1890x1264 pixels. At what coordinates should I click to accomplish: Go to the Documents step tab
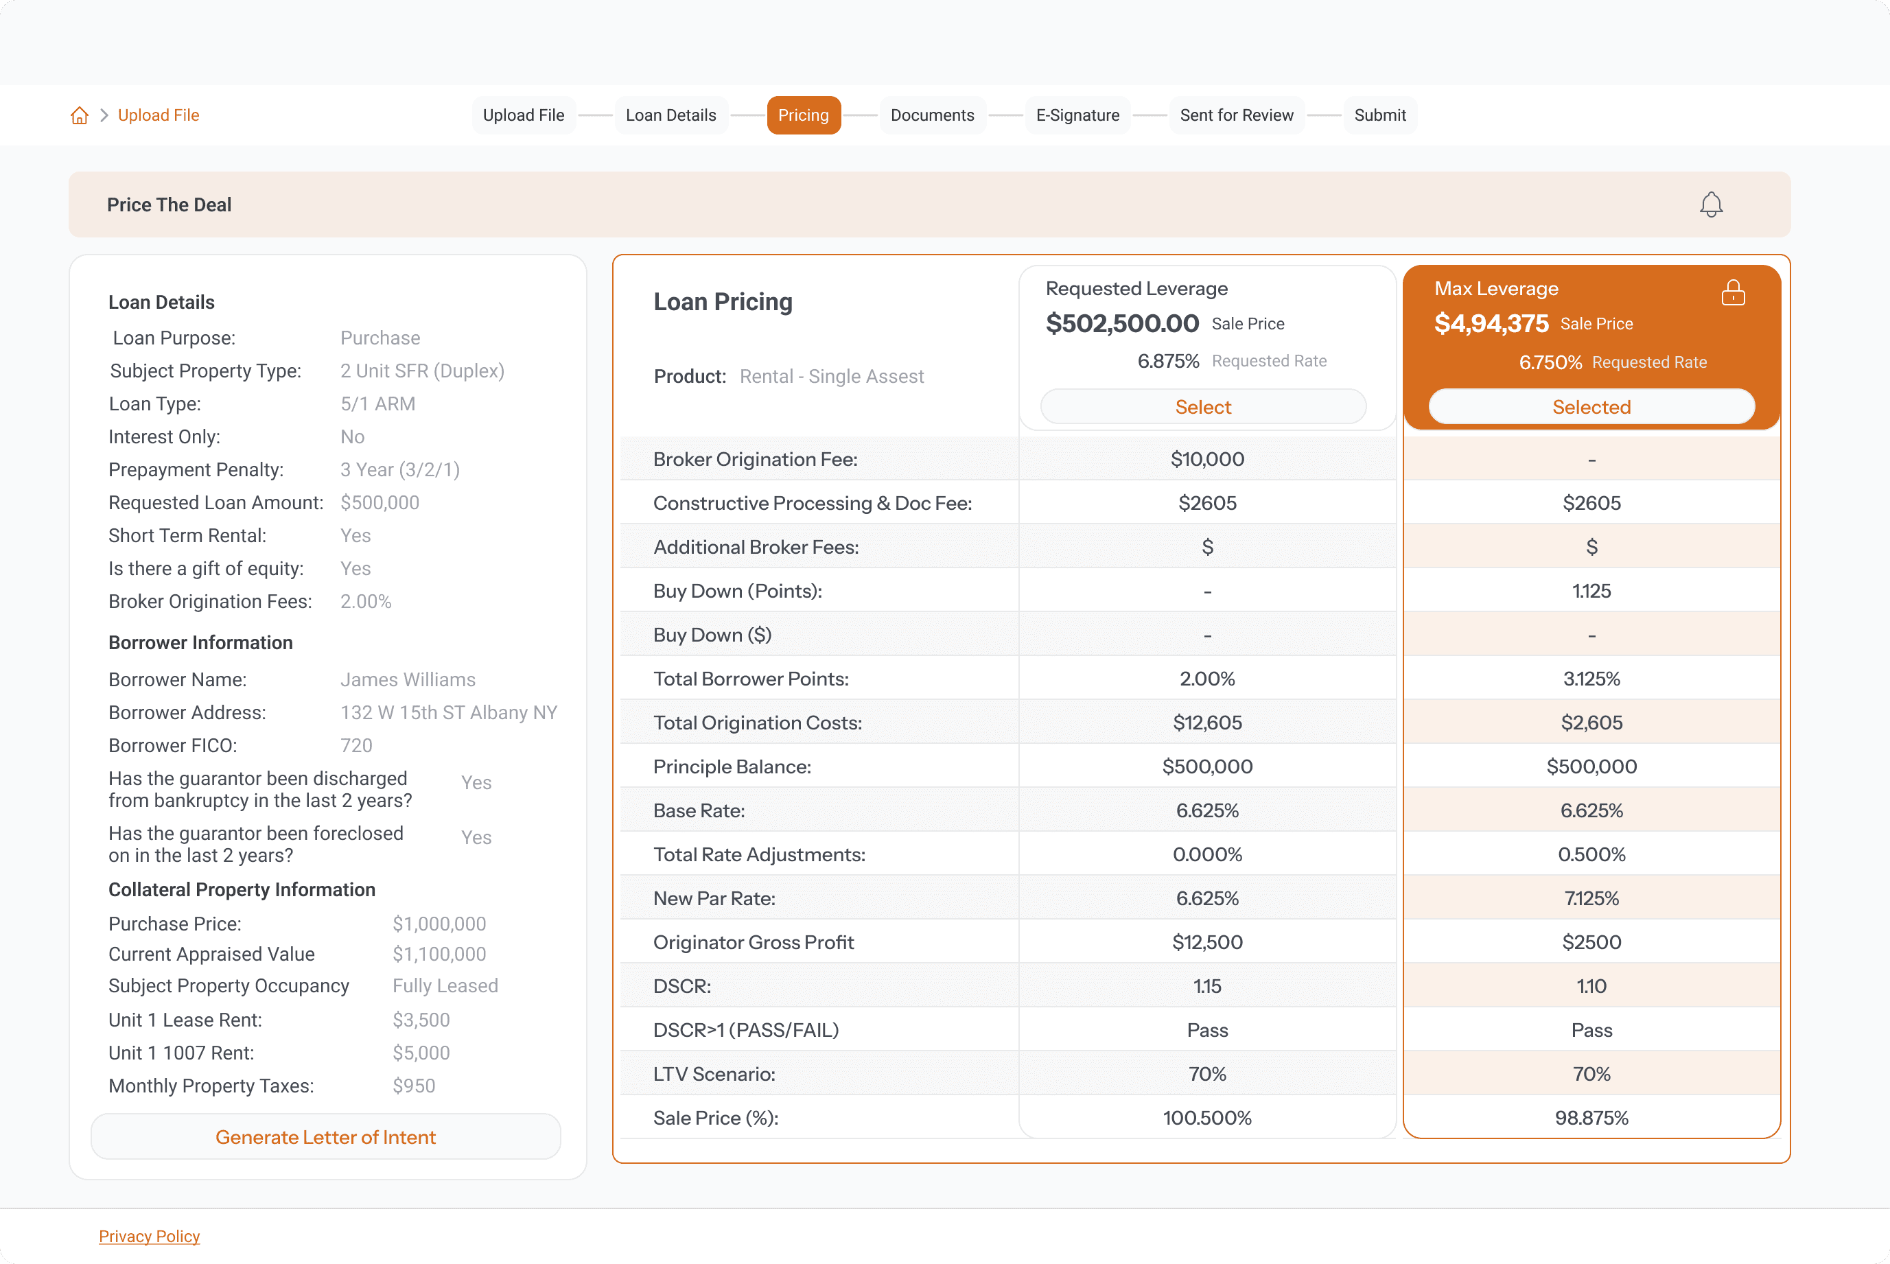click(932, 115)
